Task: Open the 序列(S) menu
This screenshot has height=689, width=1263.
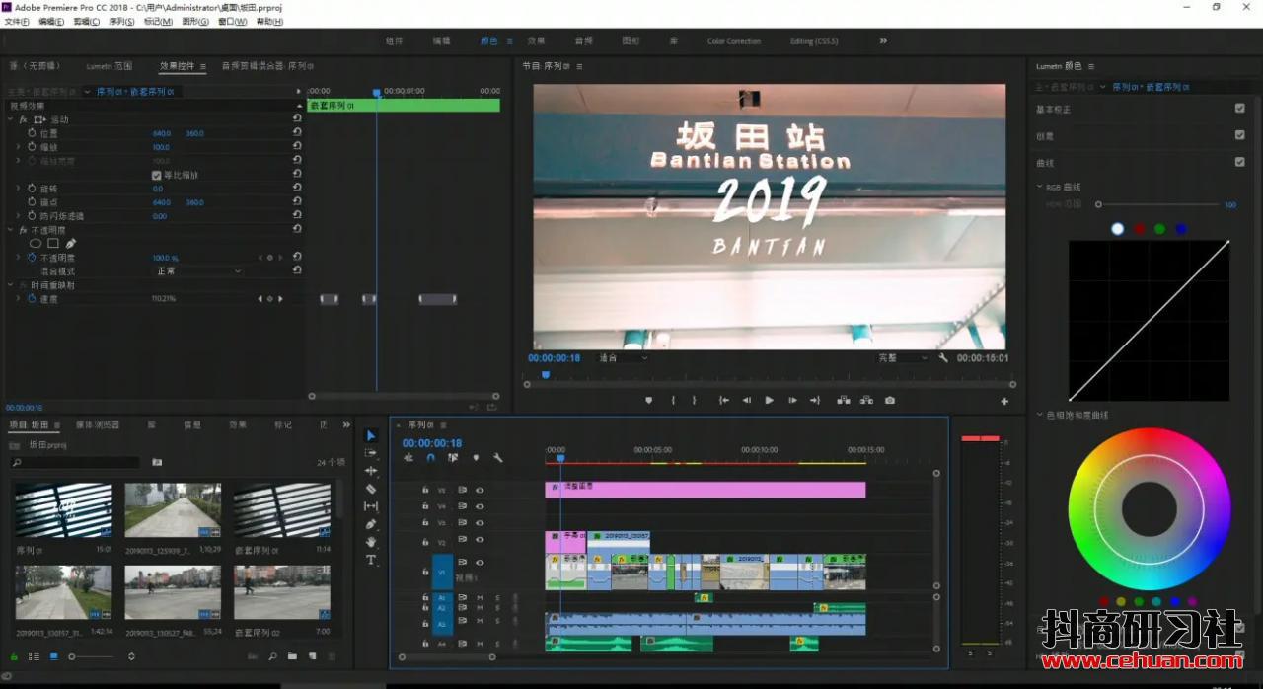Action: point(121,22)
